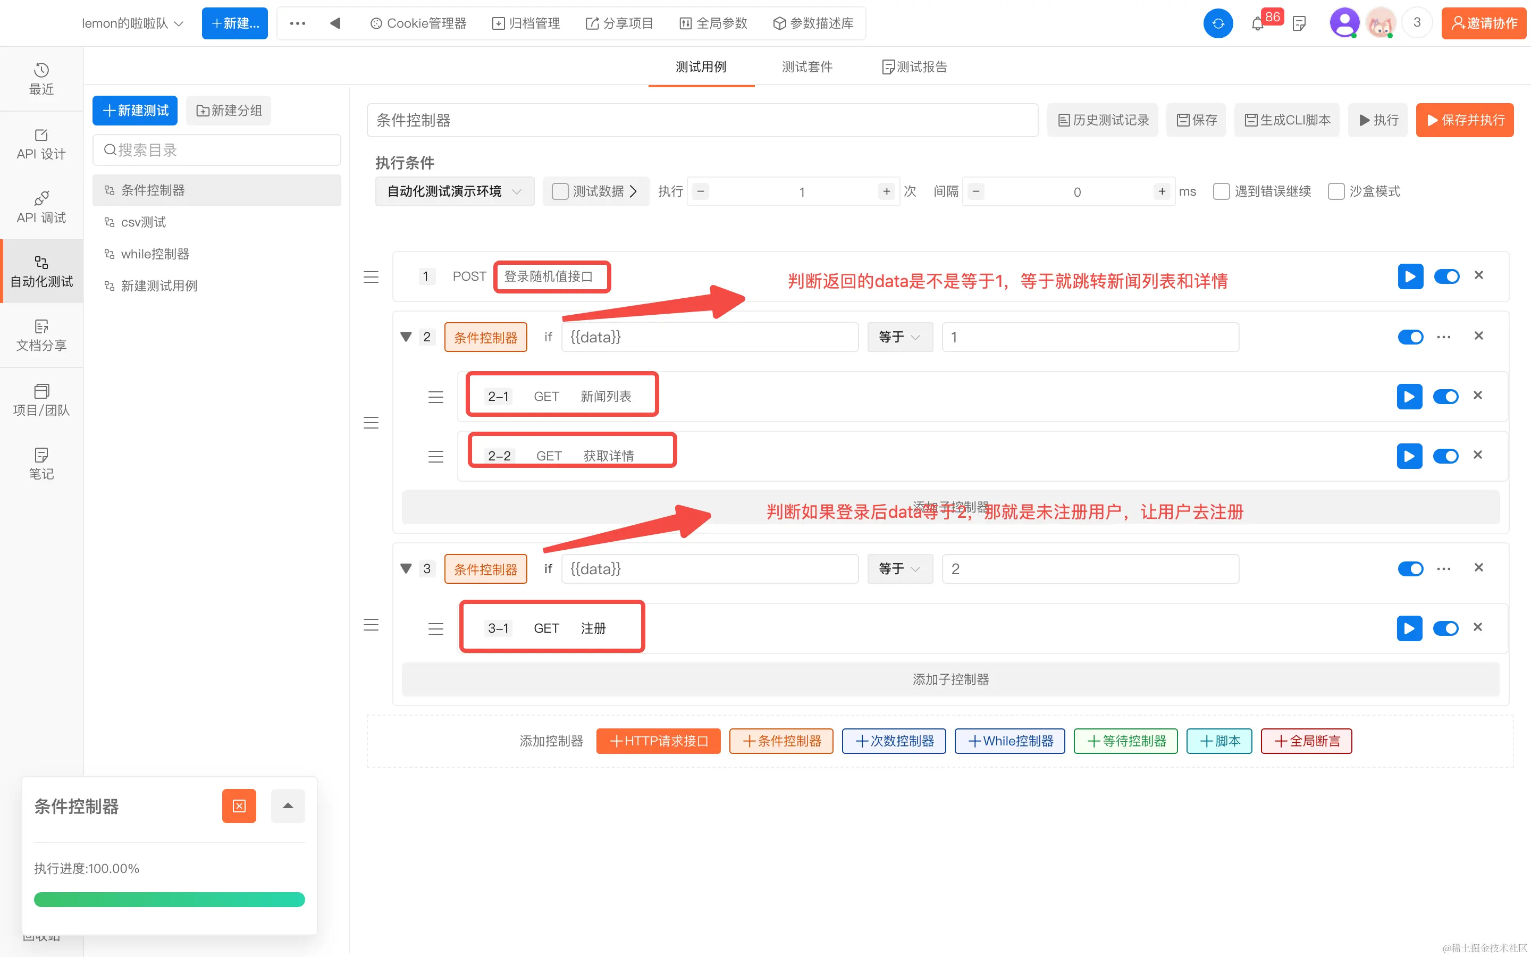The image size is (1531, 957).
Task: Open the 等于 operator dropdown in step 3
Action: 899,568
